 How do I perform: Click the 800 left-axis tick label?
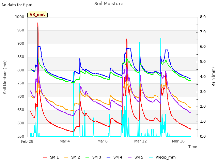click(x=21, y=70)
